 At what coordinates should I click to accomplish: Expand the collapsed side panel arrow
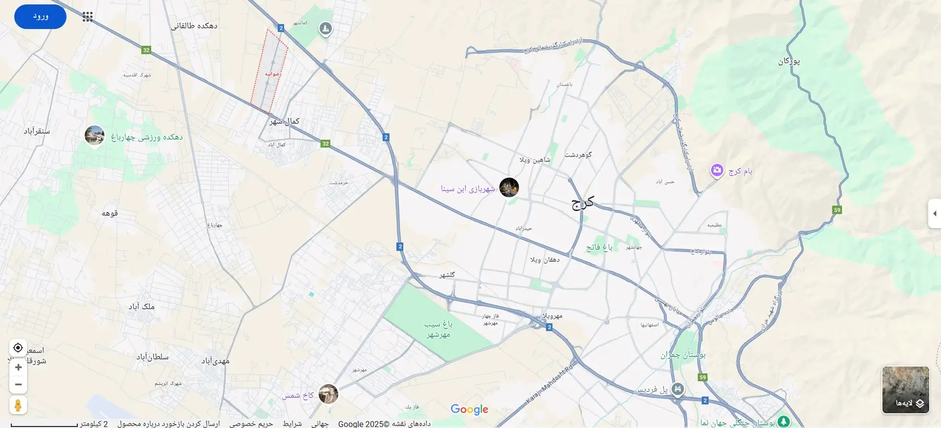click(935, 214)
